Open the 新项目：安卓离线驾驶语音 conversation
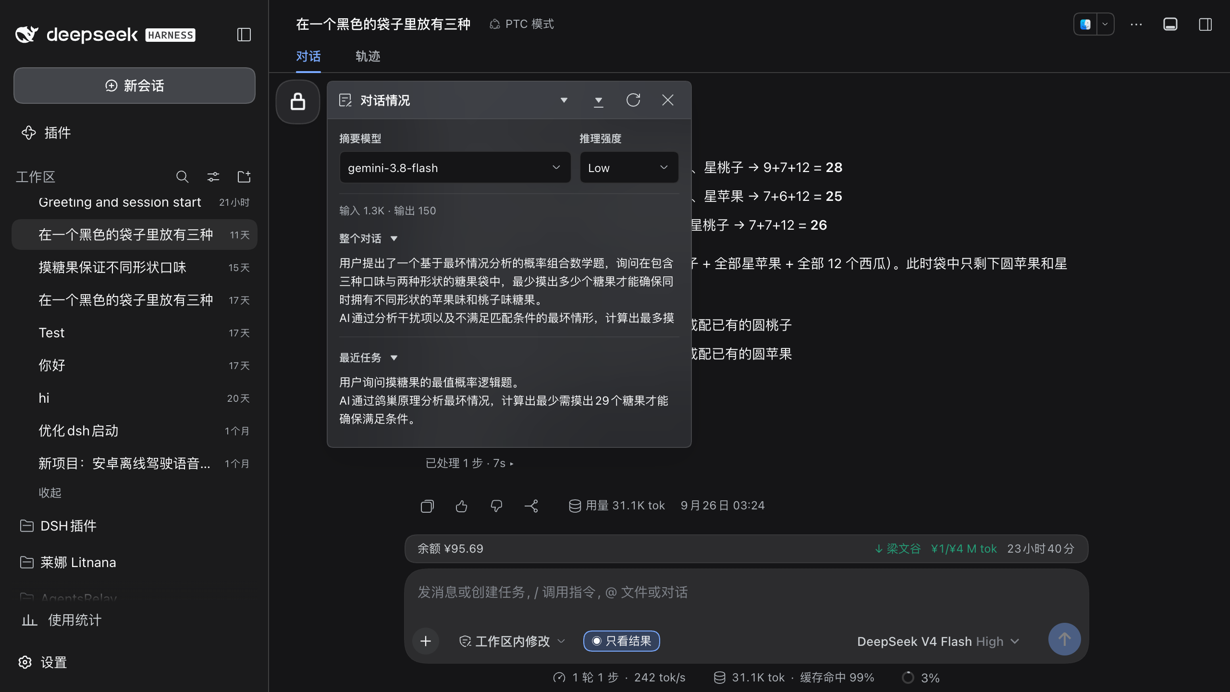The image size is (1230, 692). pyautogui.click(x=135, y=463)
